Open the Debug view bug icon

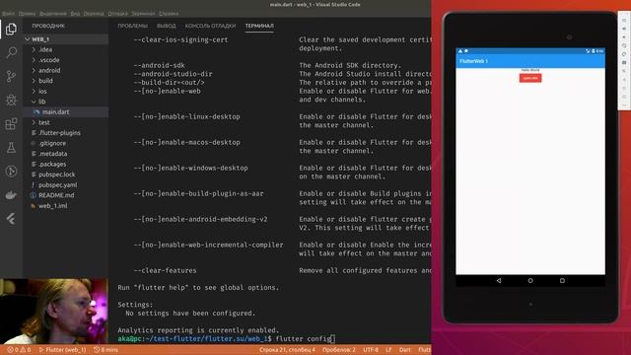[x=11, y=100]
